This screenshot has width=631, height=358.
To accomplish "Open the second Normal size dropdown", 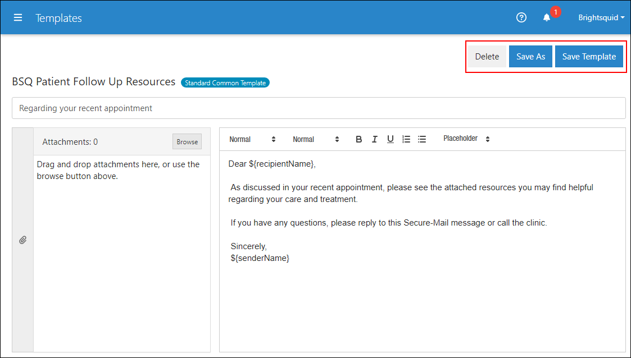I will point(316,139).
